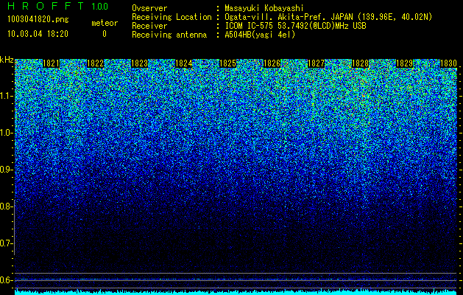Click the meteor count 0
463x295 pixels.
click(105, 34)
